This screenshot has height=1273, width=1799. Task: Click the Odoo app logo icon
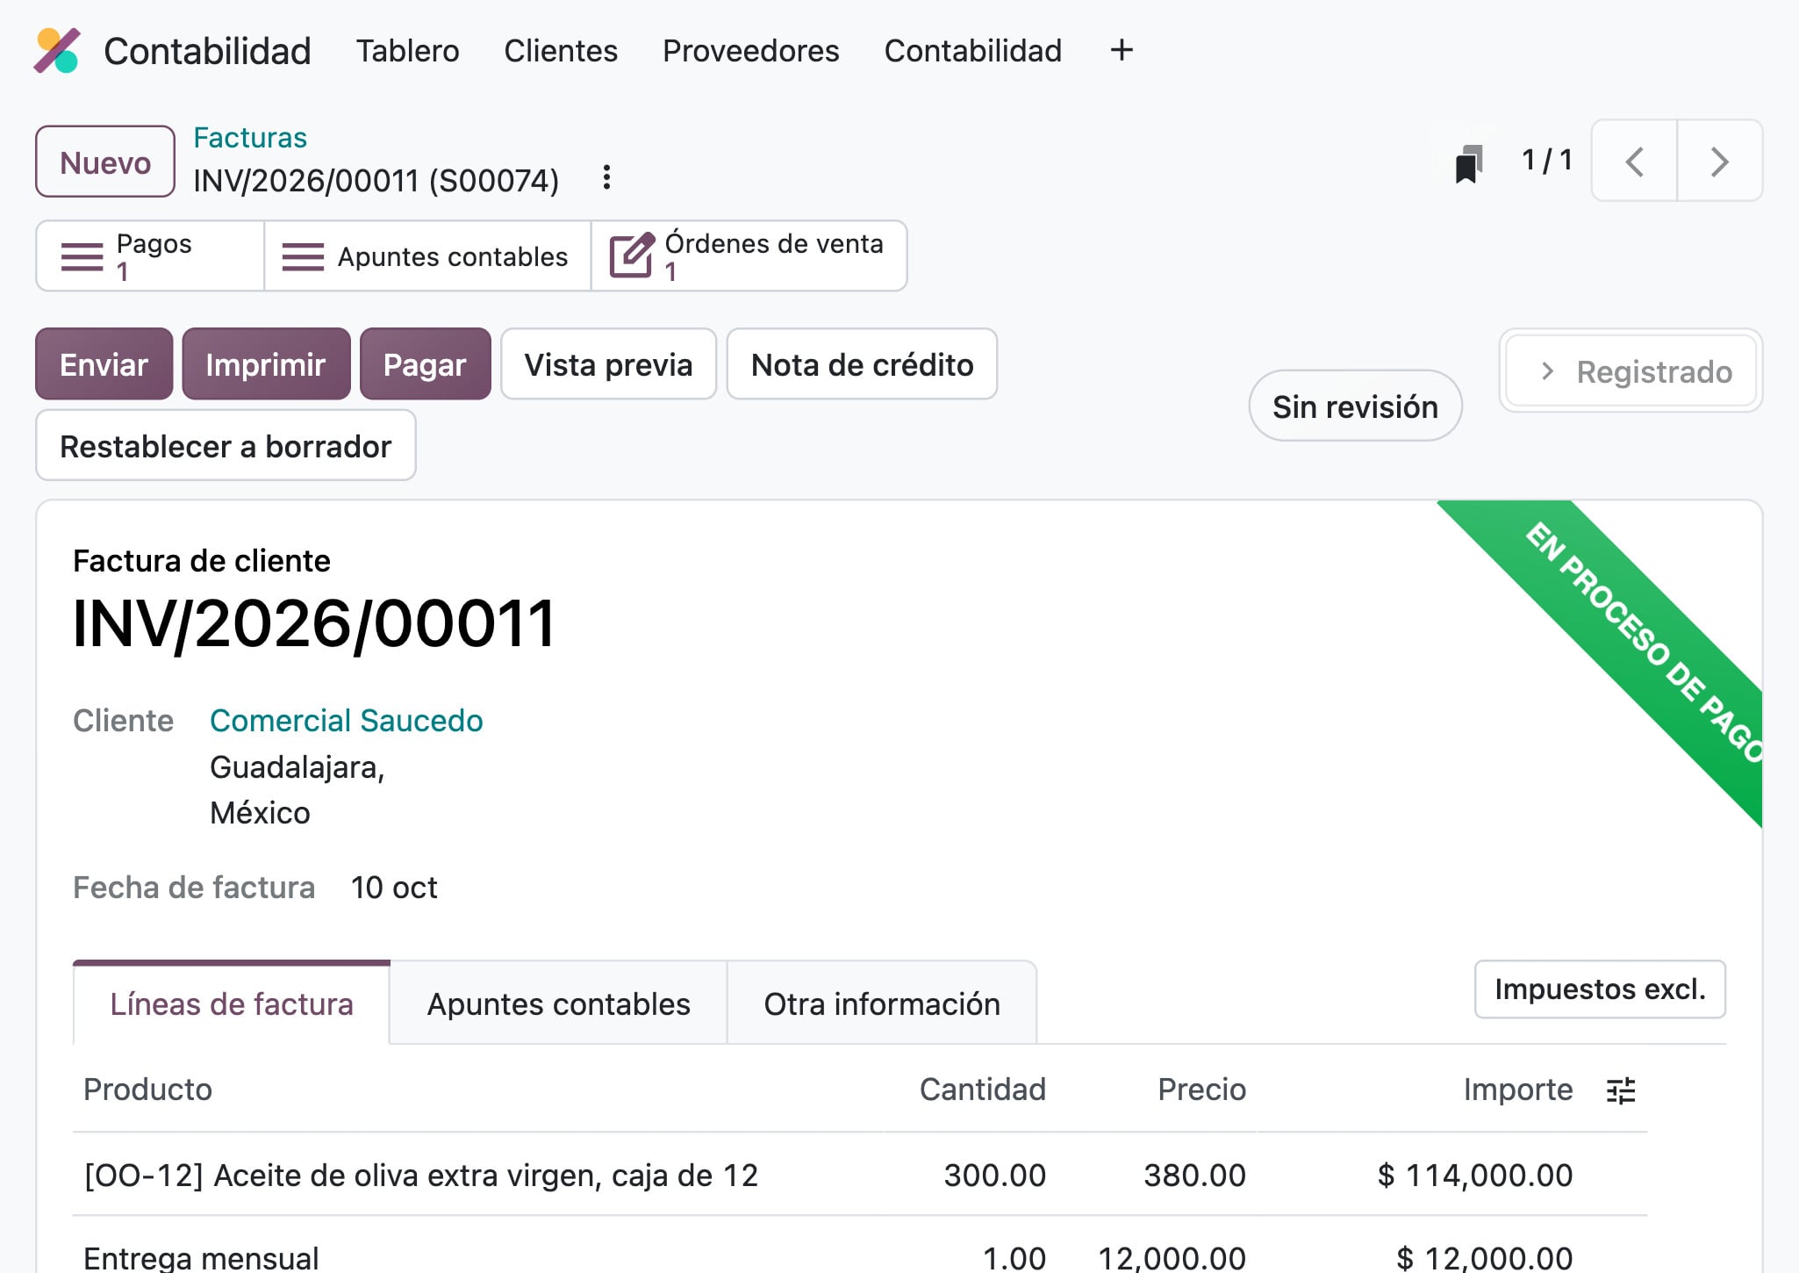coord(57,51)
